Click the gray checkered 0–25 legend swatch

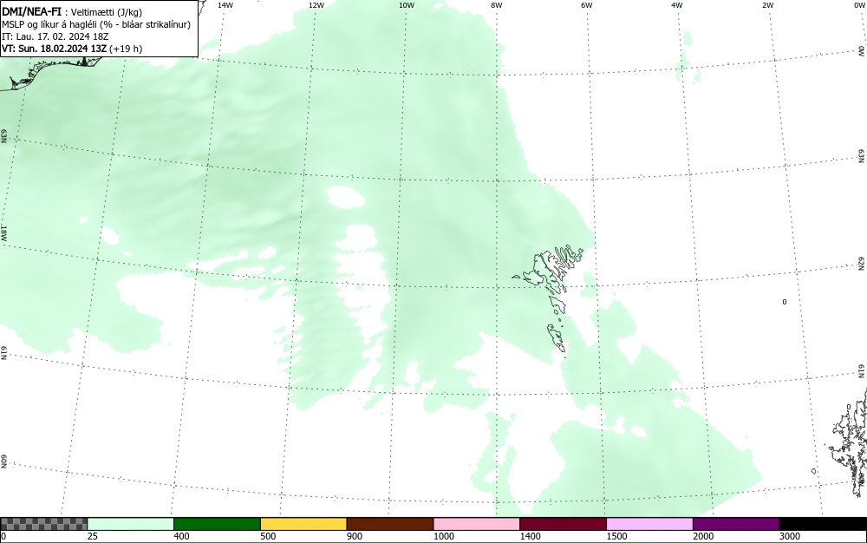click(43, 524)
